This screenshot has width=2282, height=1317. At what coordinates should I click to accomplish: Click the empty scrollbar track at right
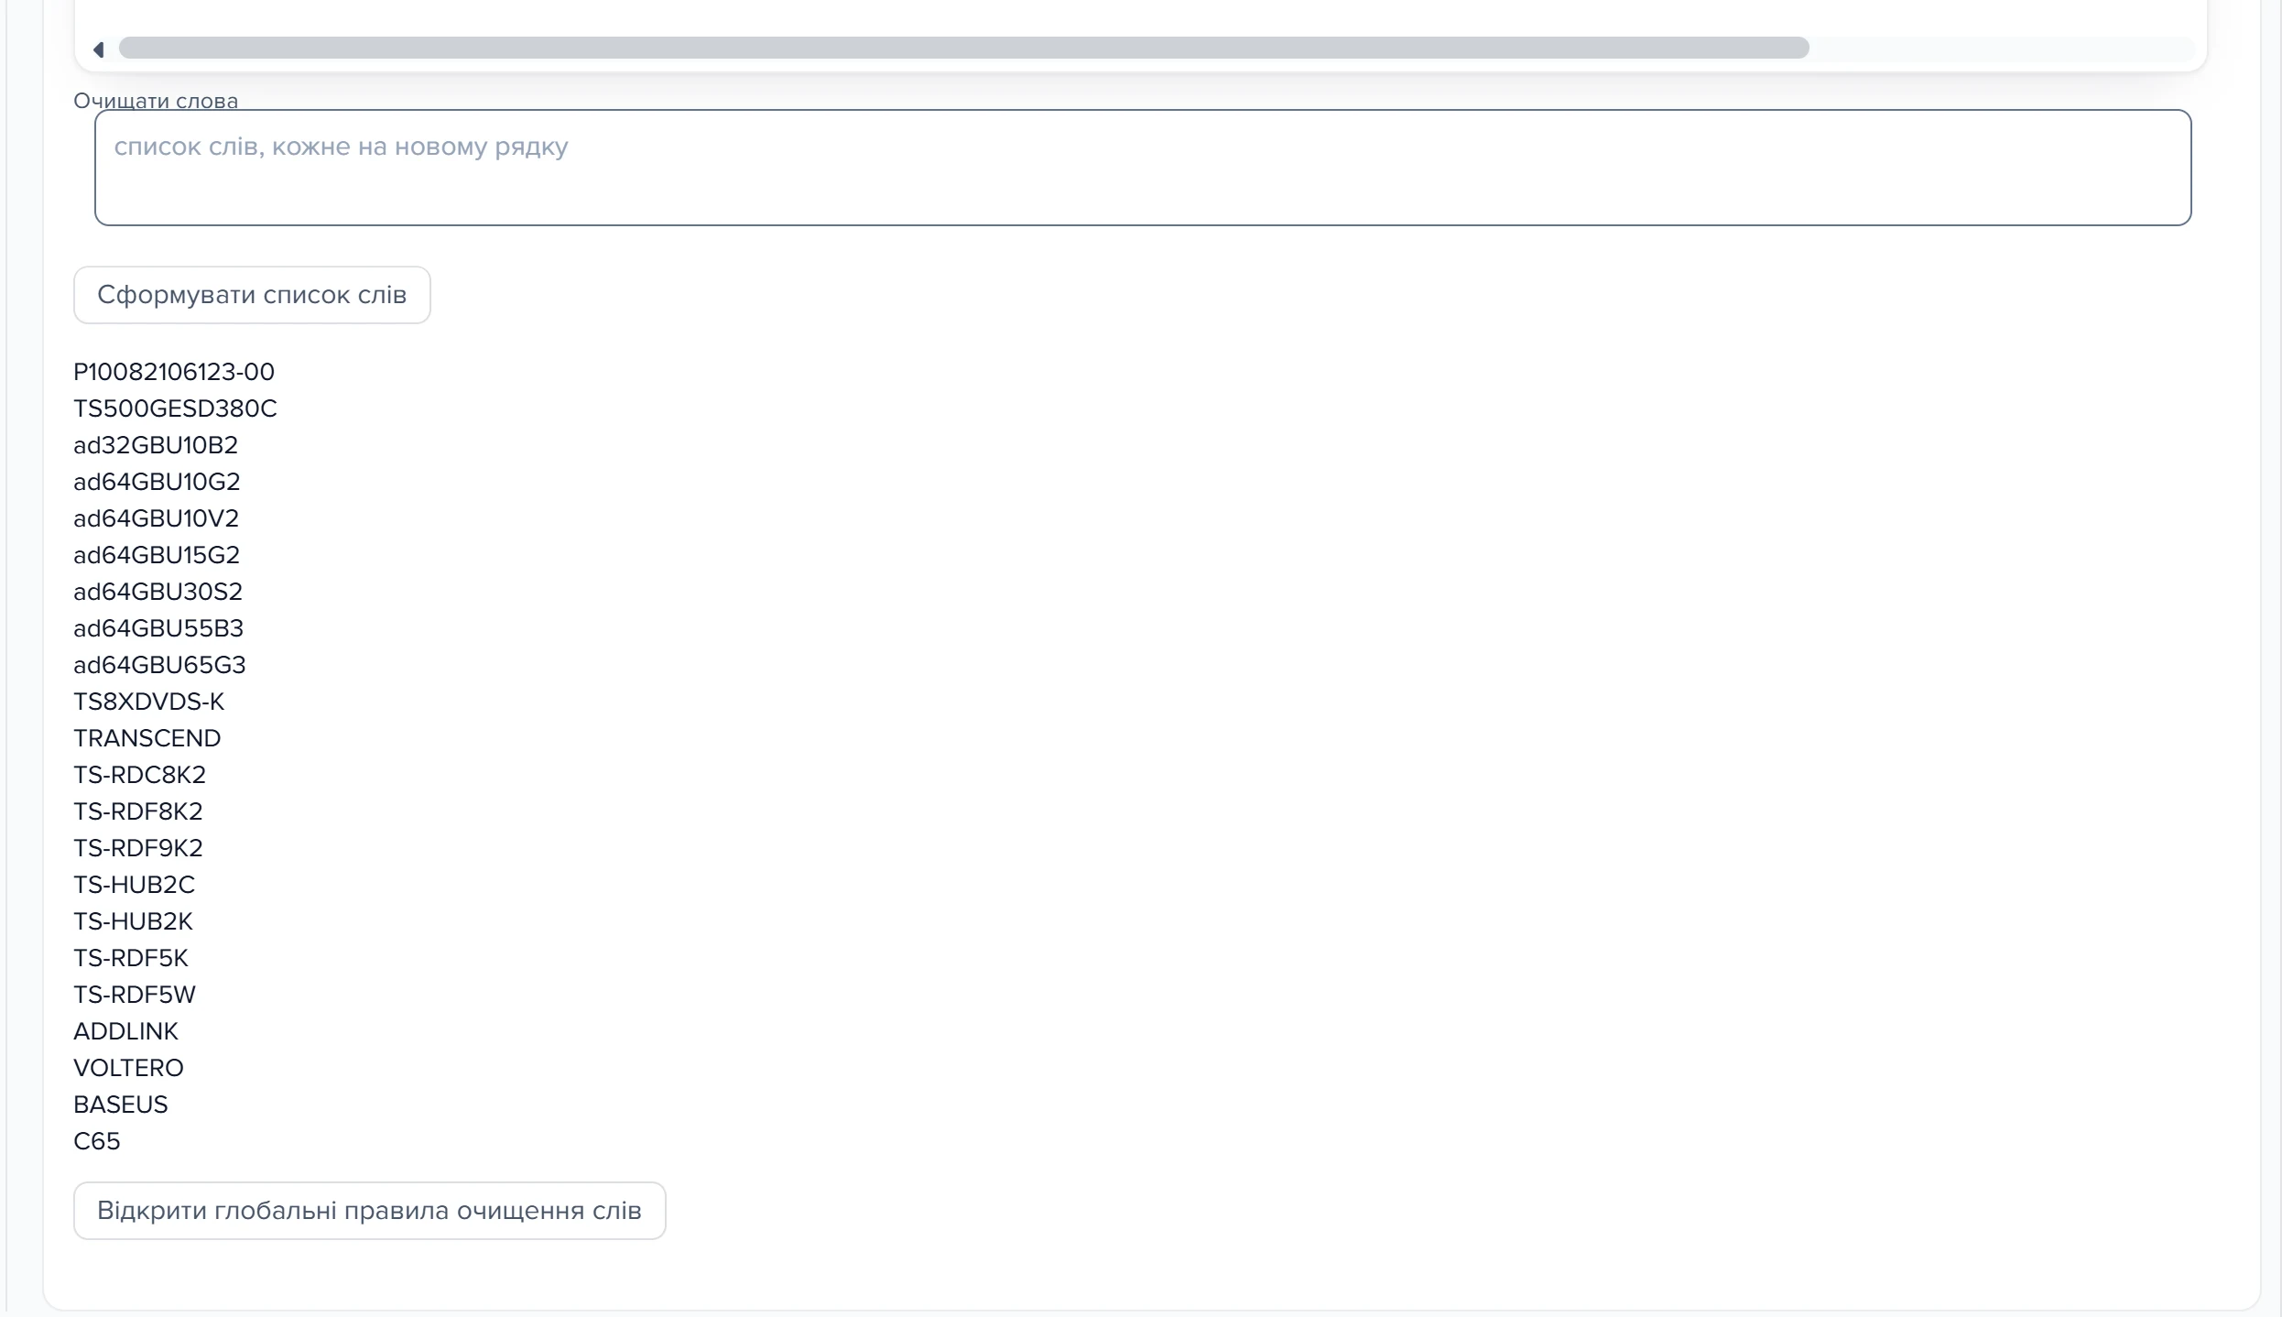pyautogui.click(x=2001, y=49)
